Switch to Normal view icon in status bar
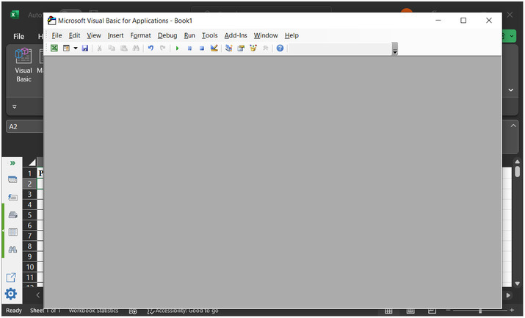Screen dimensions: 525x318 pyautogui.click(x=388, y=311)
